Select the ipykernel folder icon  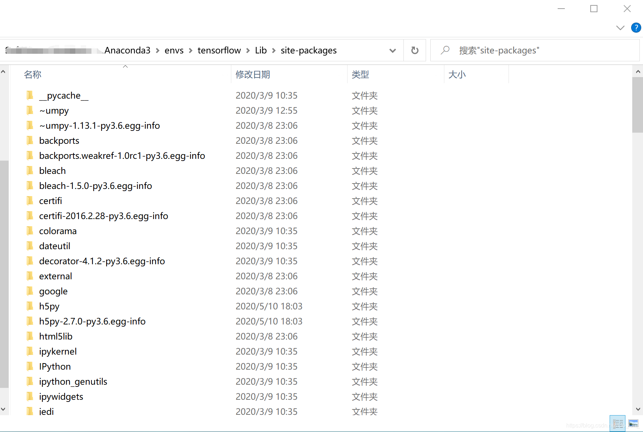(x=30, y=351)
